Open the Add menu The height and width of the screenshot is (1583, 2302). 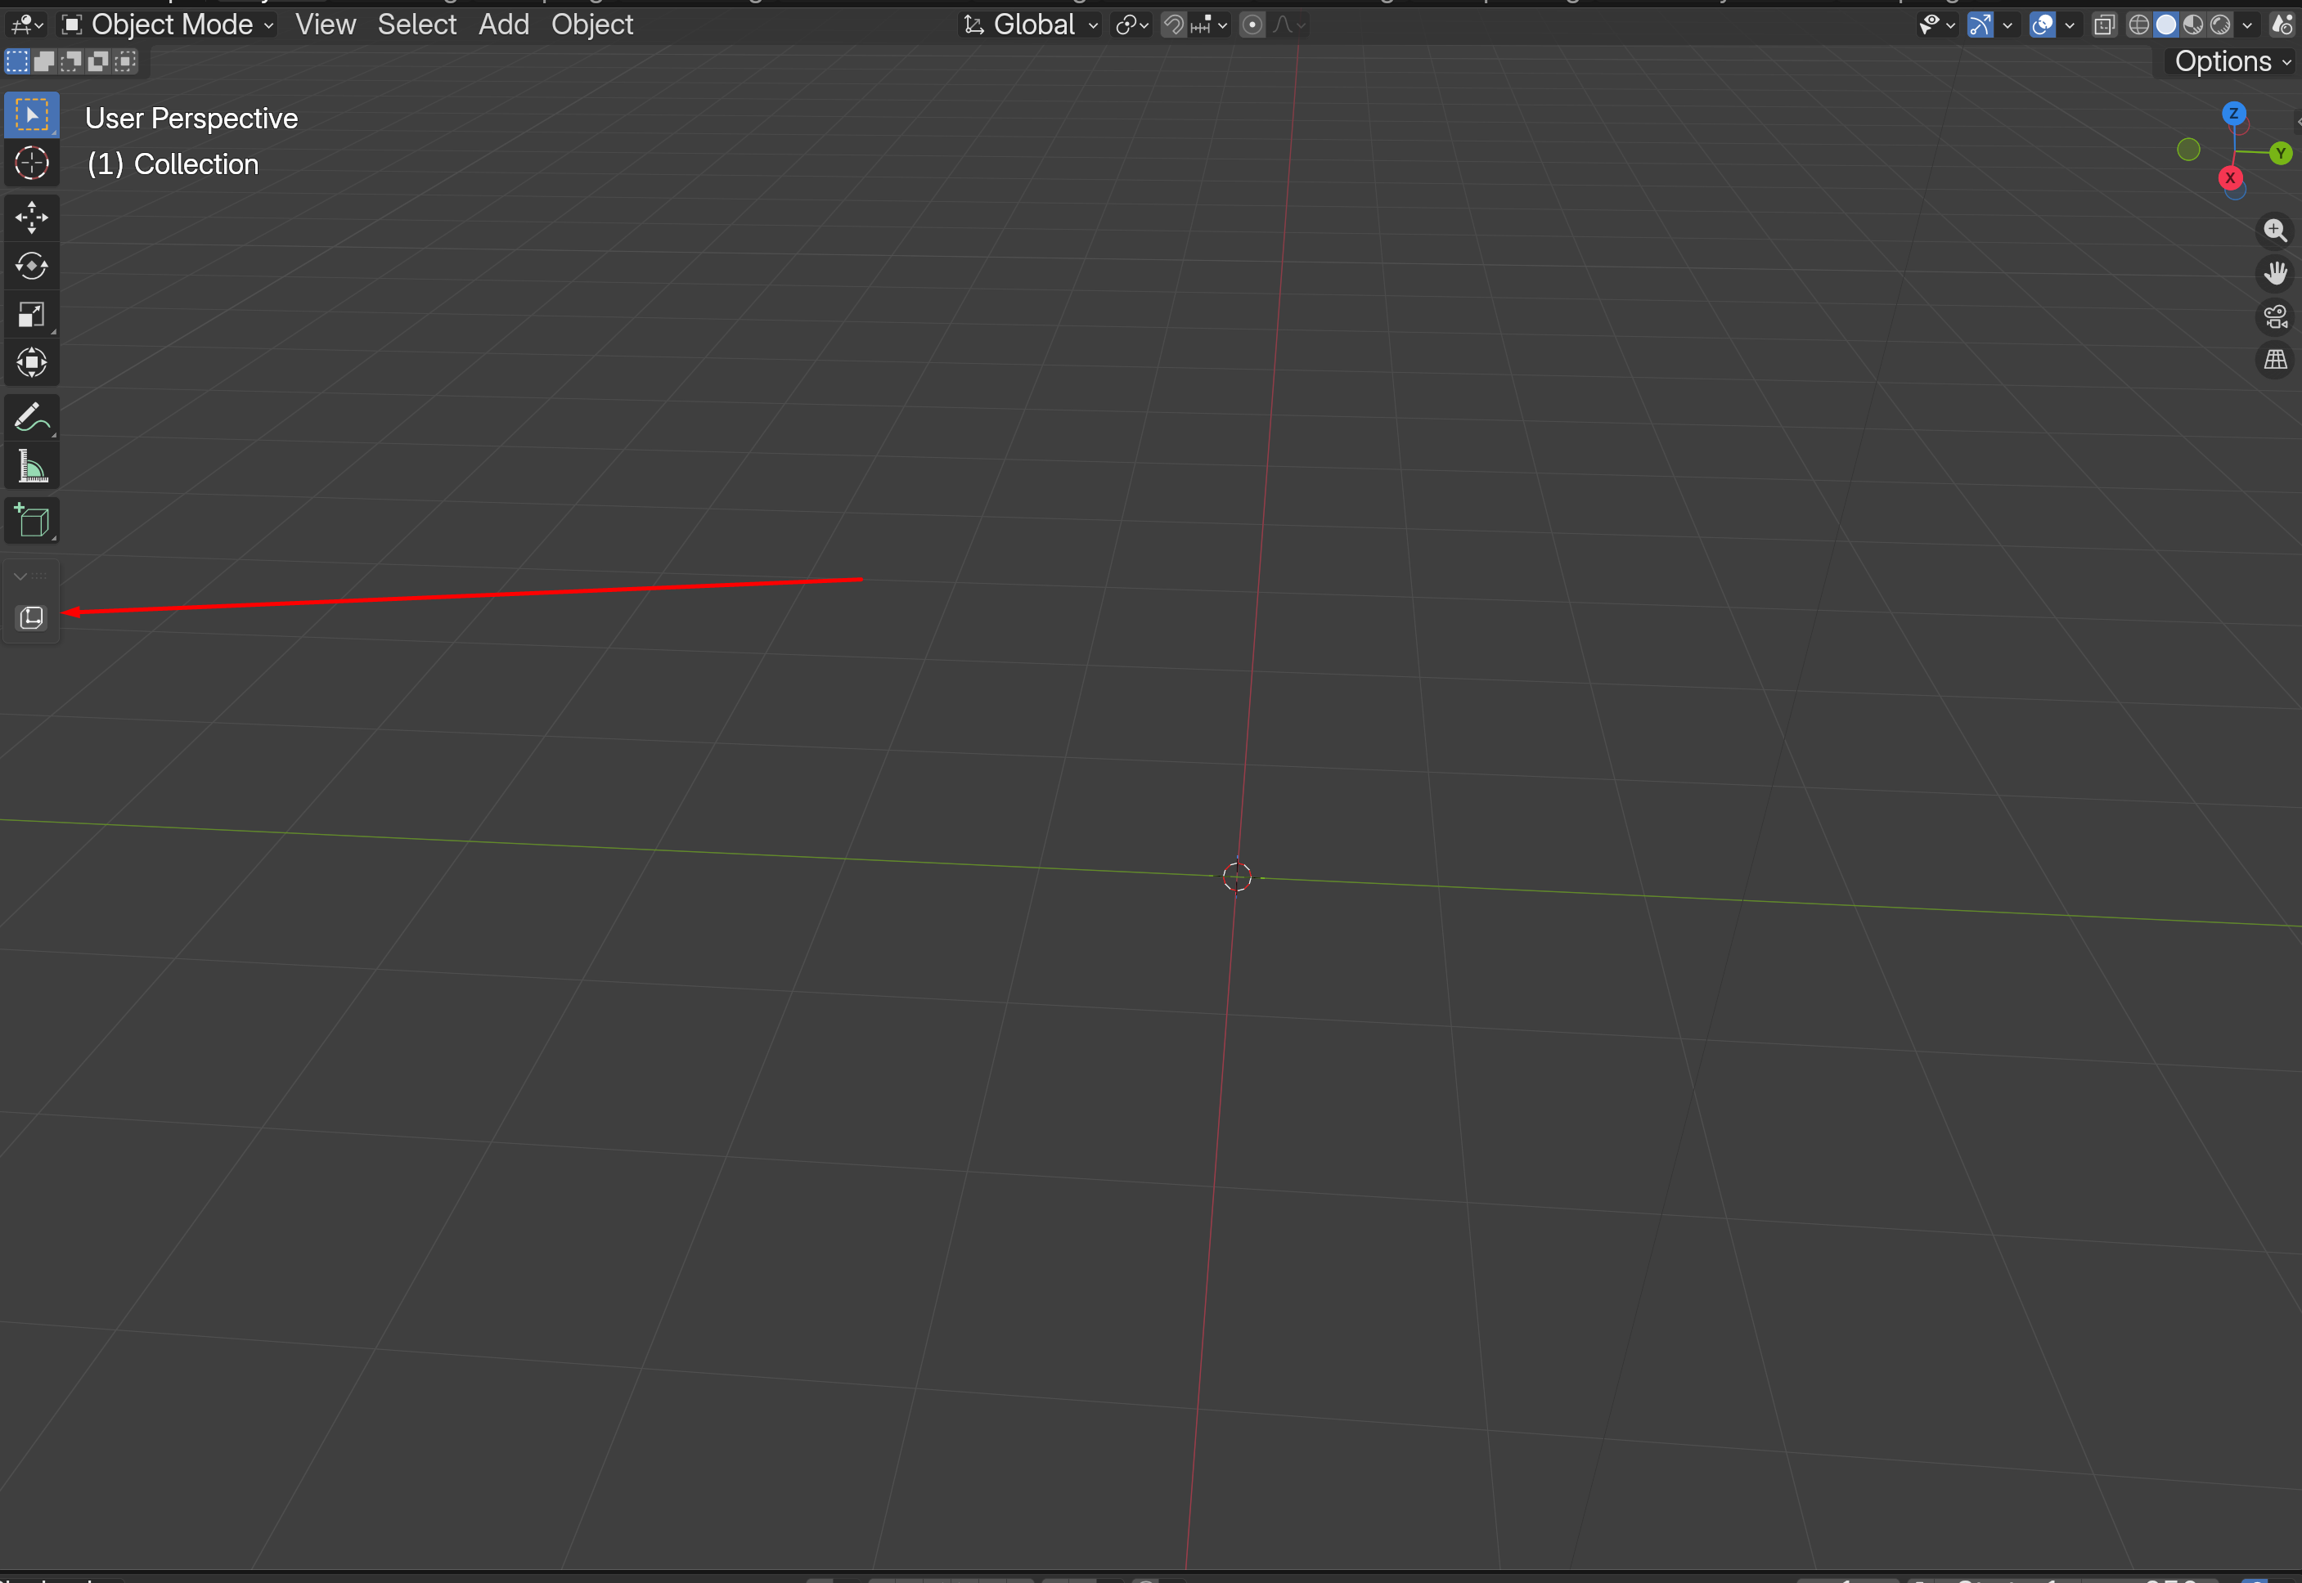click(x=504, y=25)
